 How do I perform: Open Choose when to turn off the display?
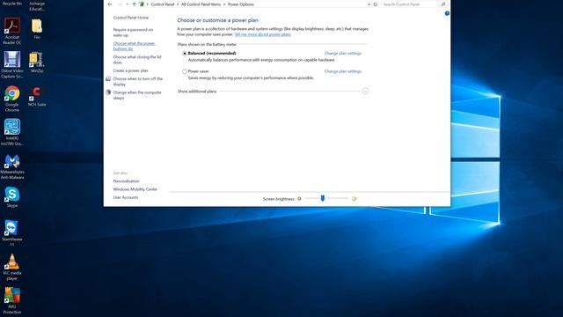[x=138, y=81]
